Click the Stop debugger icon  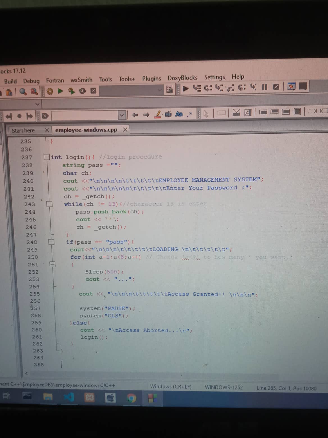276,87
